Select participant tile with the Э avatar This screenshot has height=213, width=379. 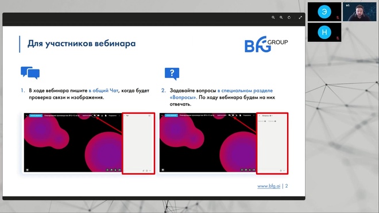[324, 12]
